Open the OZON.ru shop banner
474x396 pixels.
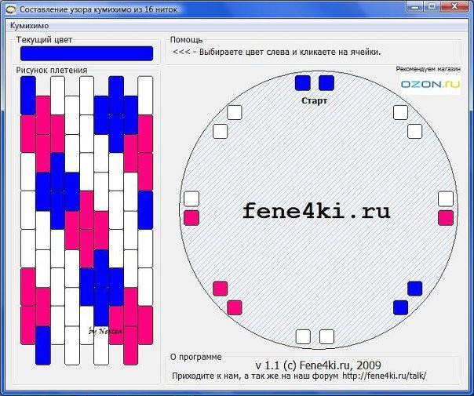point(431,84)
